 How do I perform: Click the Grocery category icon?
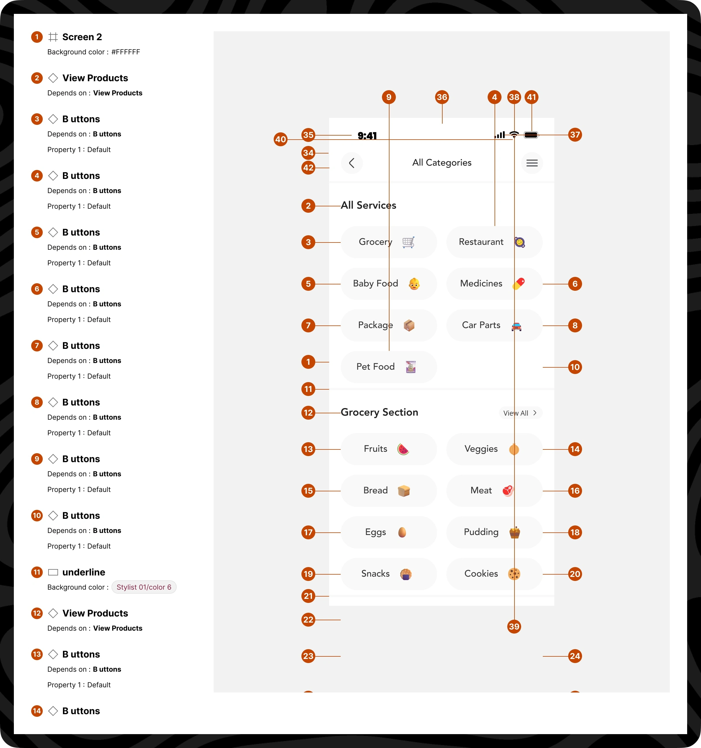(x=409, y=241)
